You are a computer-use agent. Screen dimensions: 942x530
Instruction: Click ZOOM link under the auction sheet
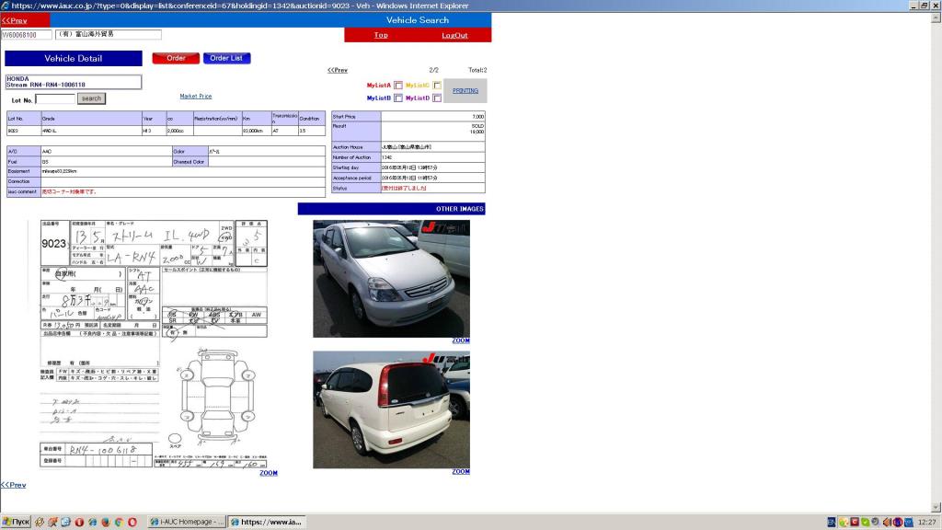269,473
